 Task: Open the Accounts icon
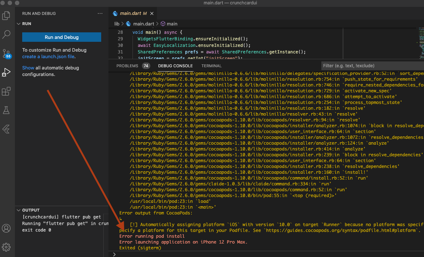point(6,228)
